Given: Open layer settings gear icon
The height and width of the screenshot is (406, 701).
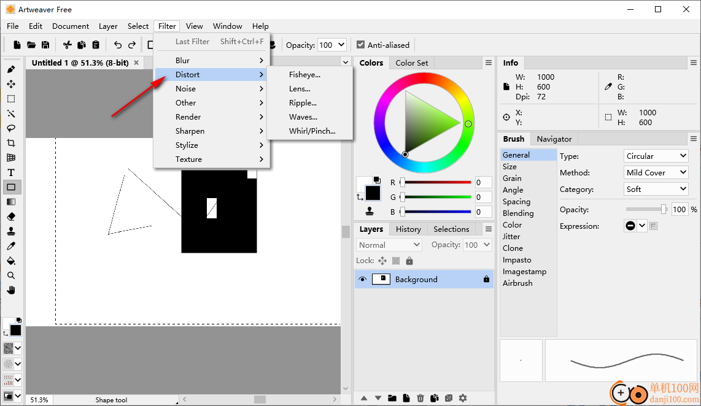Looking at the screenshot, I should (x=463, y=398).
